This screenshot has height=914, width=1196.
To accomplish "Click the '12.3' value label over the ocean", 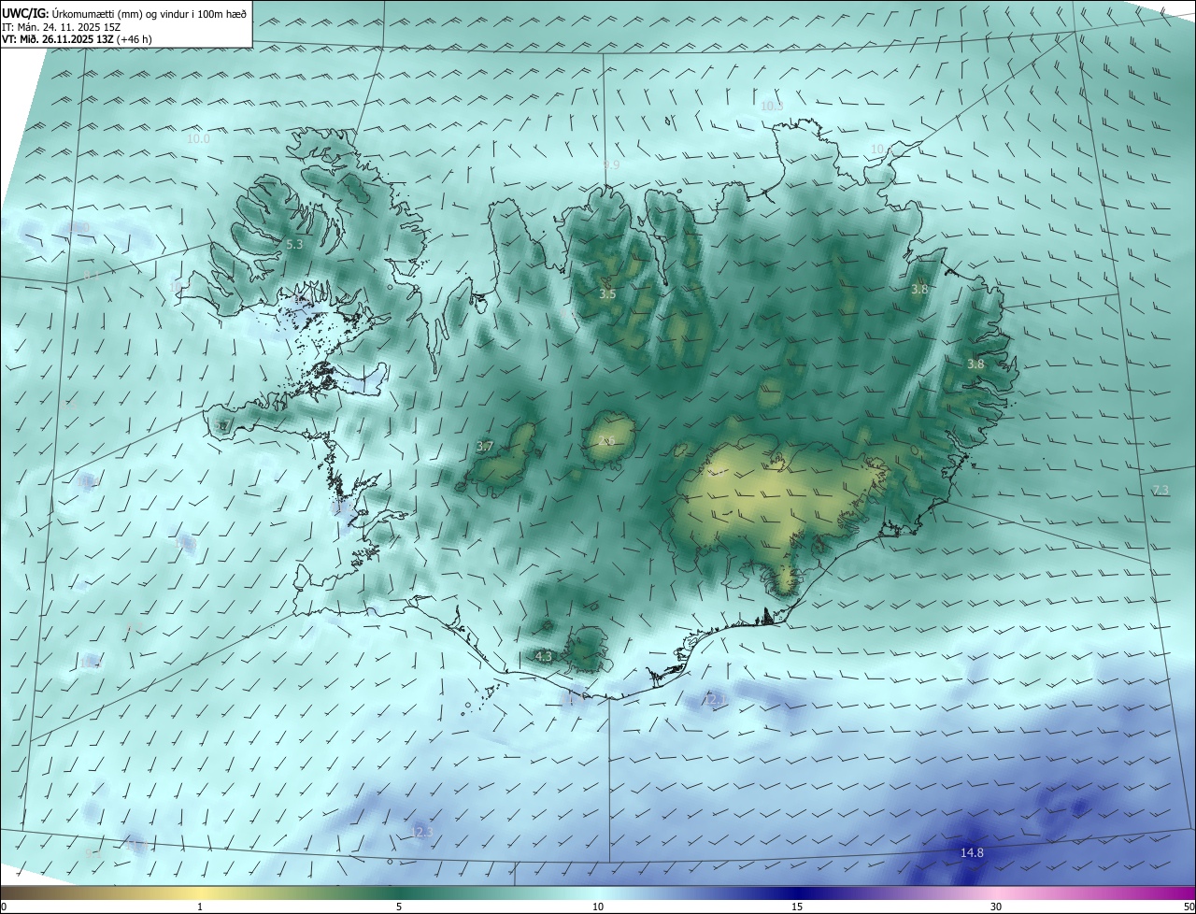I will pos(422,833).
